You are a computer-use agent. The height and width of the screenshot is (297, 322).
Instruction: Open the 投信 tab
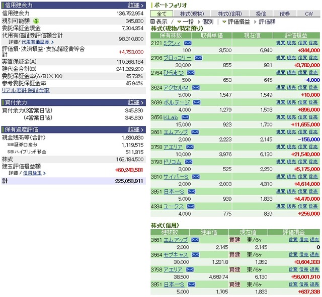tap(261, 14)
